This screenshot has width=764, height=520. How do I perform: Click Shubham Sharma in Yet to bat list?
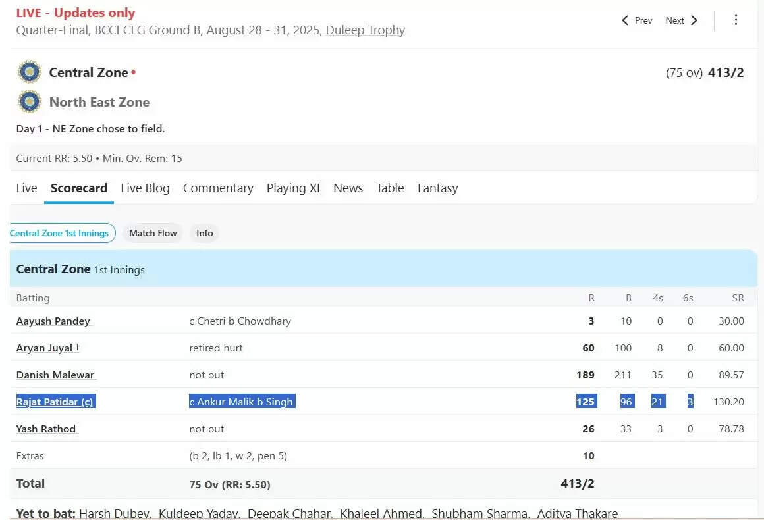click(x=480, y=513)
